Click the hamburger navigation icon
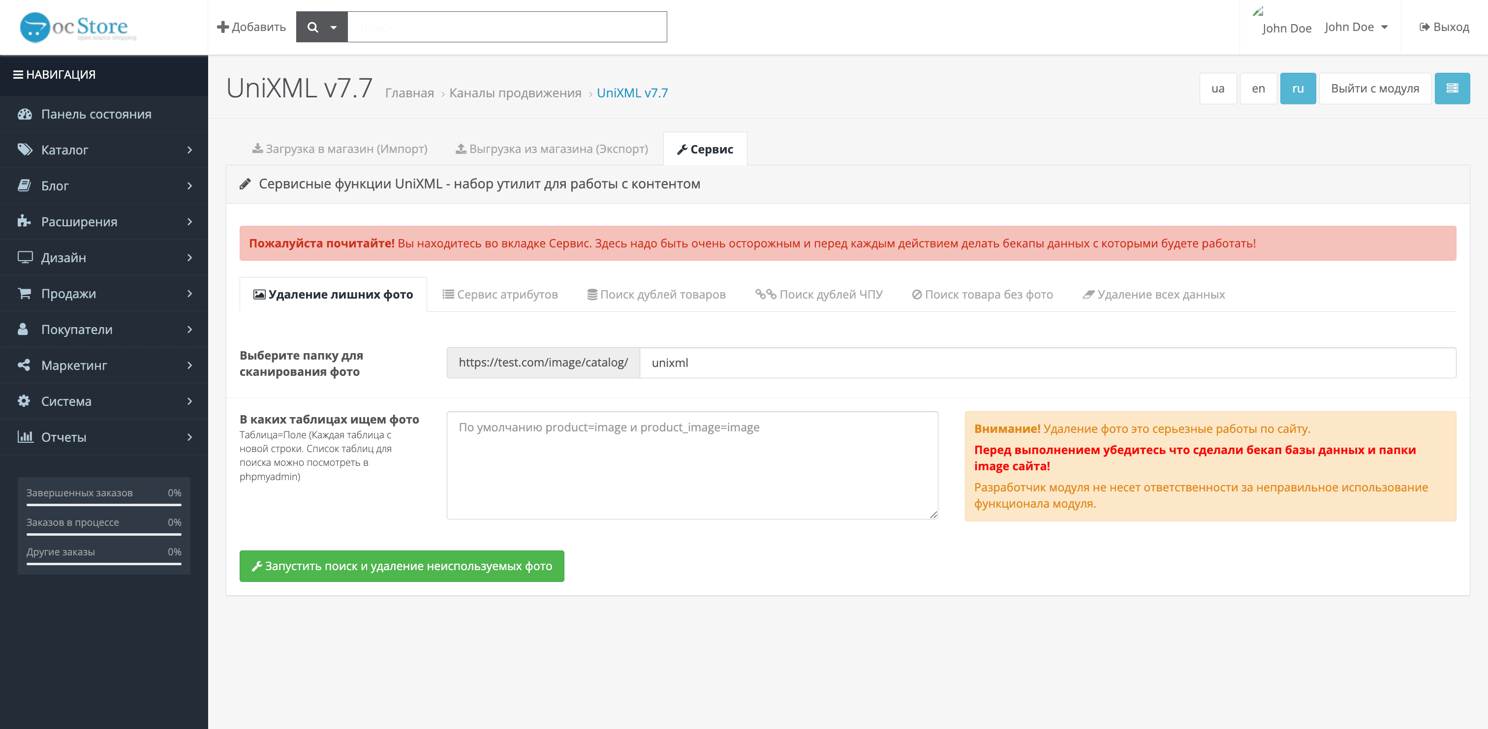Viewport: 1488px width, 729px height. point(18,74)
